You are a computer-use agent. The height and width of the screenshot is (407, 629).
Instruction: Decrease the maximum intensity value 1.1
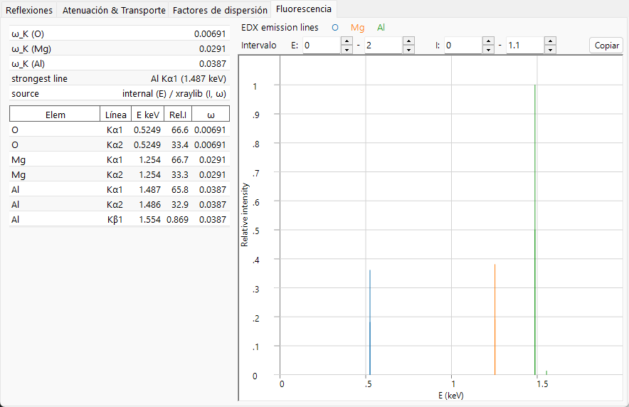click(x=551, y=49)
